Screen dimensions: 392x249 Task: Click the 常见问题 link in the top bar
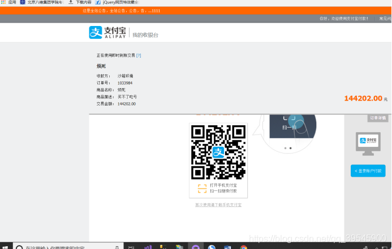pyautogui.click(x=385, y=19)
